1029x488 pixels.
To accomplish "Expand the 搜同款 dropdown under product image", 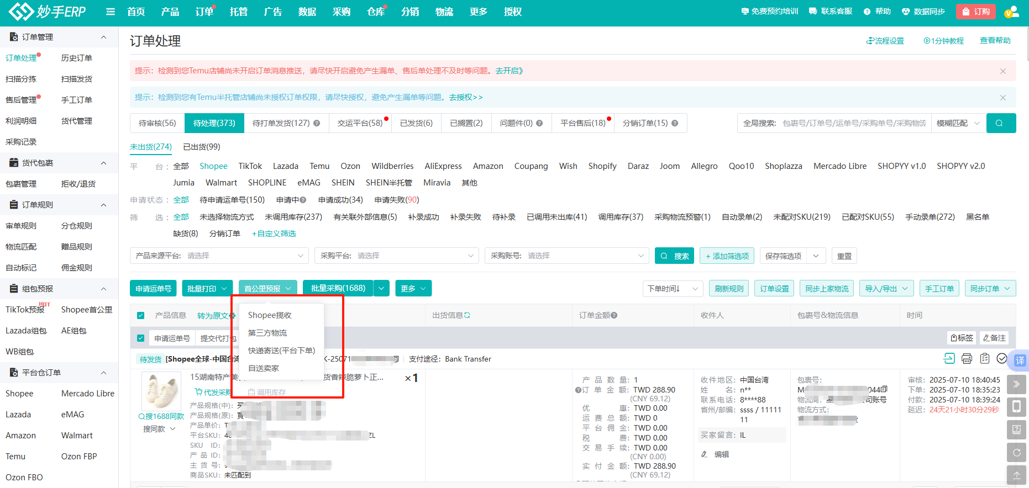I will point(159,429).
